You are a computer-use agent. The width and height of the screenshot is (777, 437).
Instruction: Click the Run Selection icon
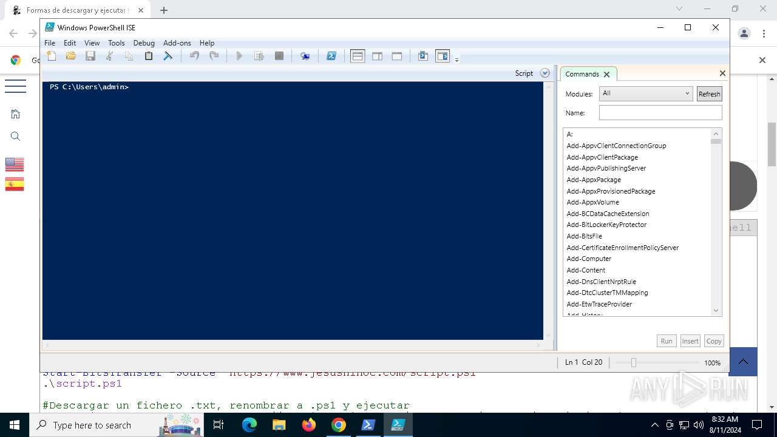point(259,56)
